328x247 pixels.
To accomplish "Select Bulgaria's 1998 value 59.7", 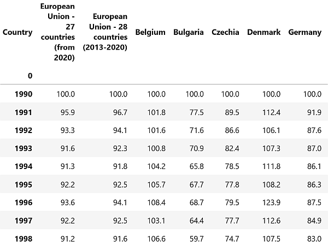I will coord(196,239).
